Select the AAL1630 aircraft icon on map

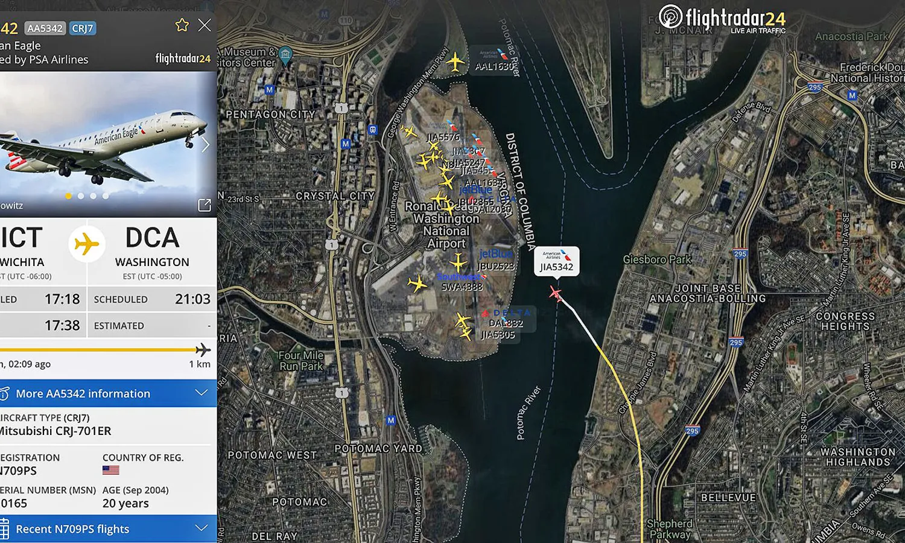(456, 62)
